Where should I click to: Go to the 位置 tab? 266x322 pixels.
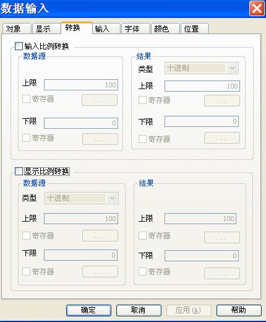195,28
